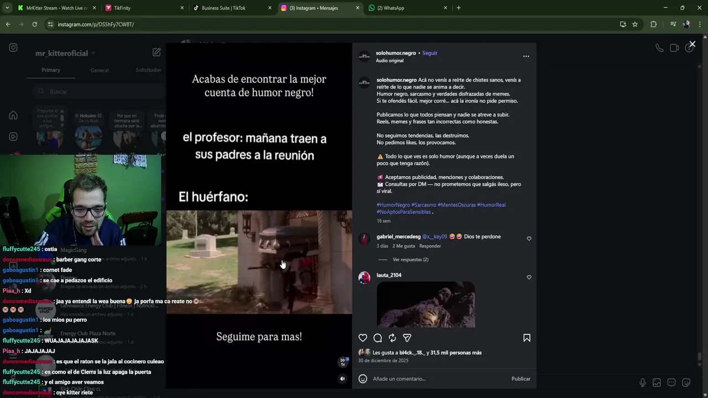Change the reel playback speed 1x control
The image size is (708, 398).
tap(343, 362)
